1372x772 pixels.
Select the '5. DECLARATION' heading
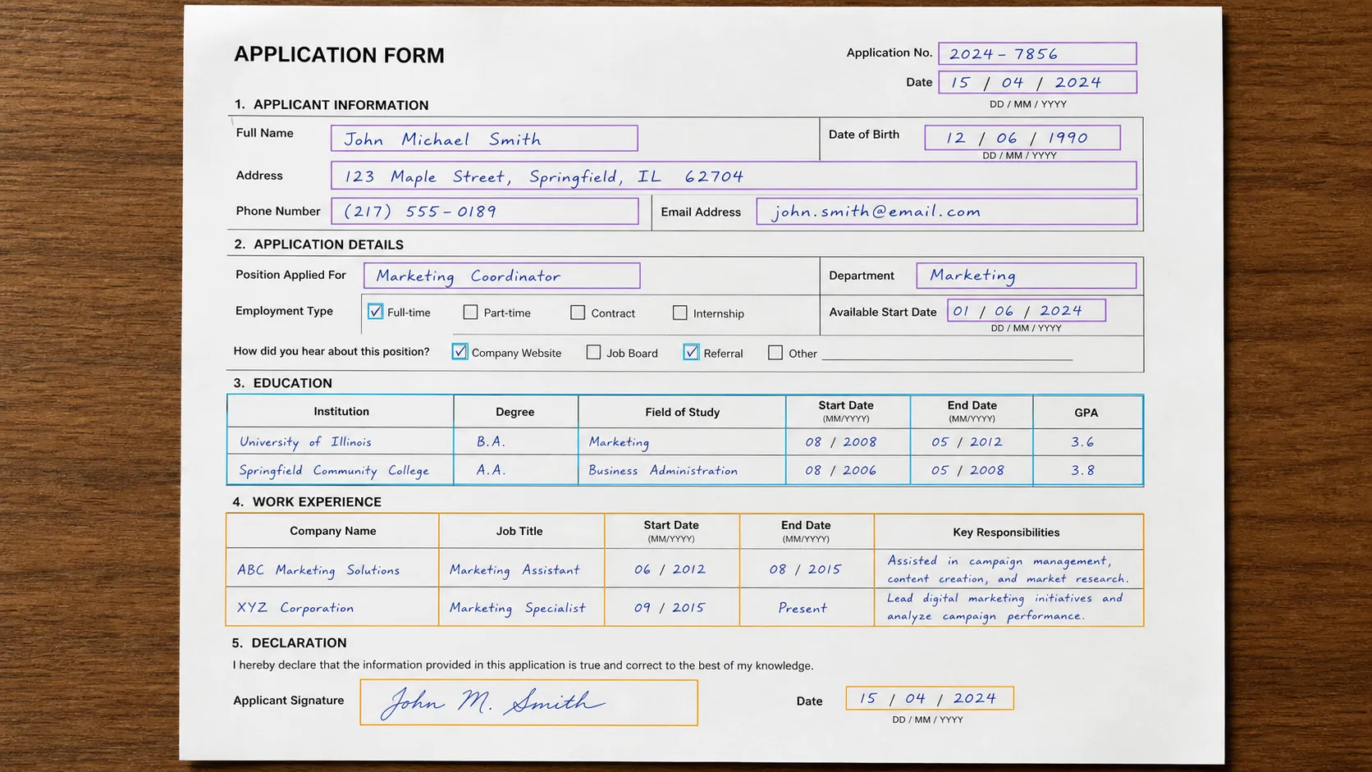click(x=289, y=643)
